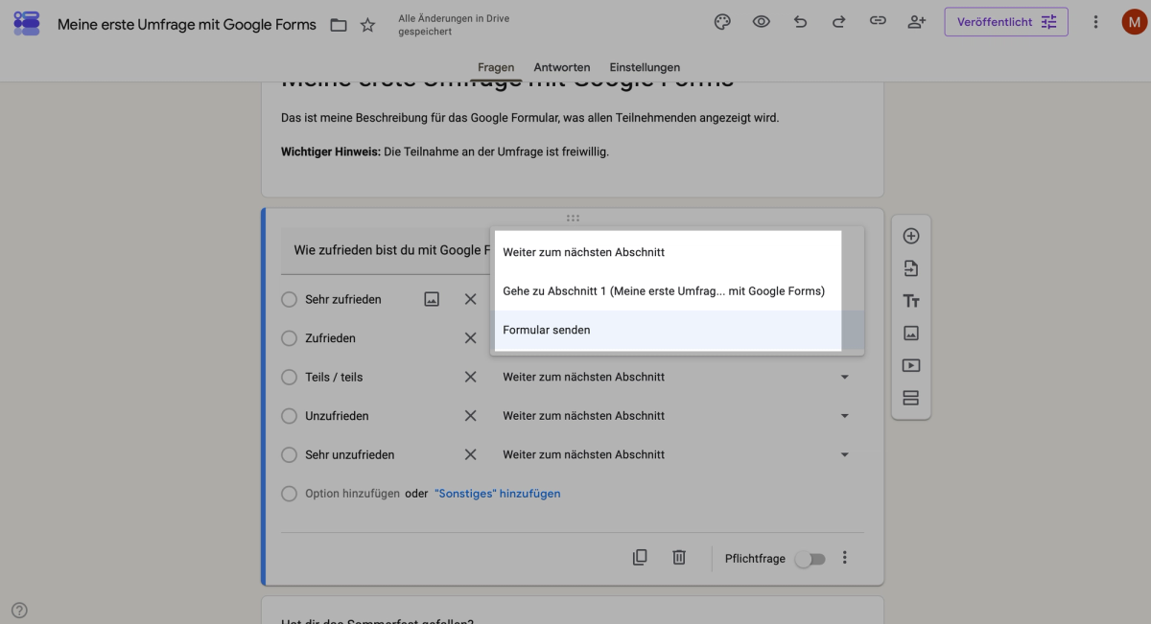Edit the Unzufrieden option text
This screenshot has height=624, width=1151.
337,416
